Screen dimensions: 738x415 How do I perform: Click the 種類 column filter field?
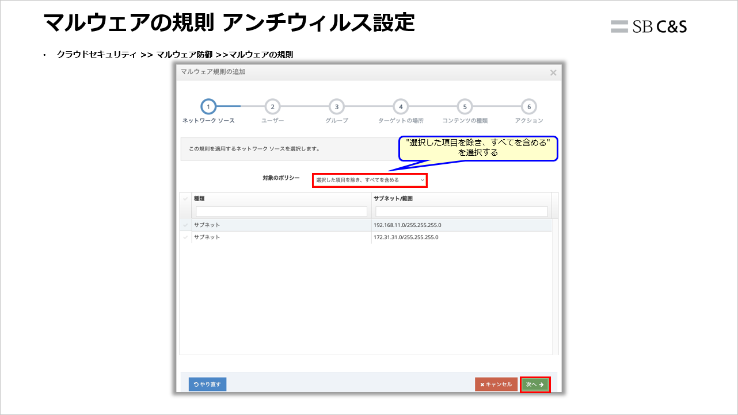pyautogui.click(x=281, y=212)
